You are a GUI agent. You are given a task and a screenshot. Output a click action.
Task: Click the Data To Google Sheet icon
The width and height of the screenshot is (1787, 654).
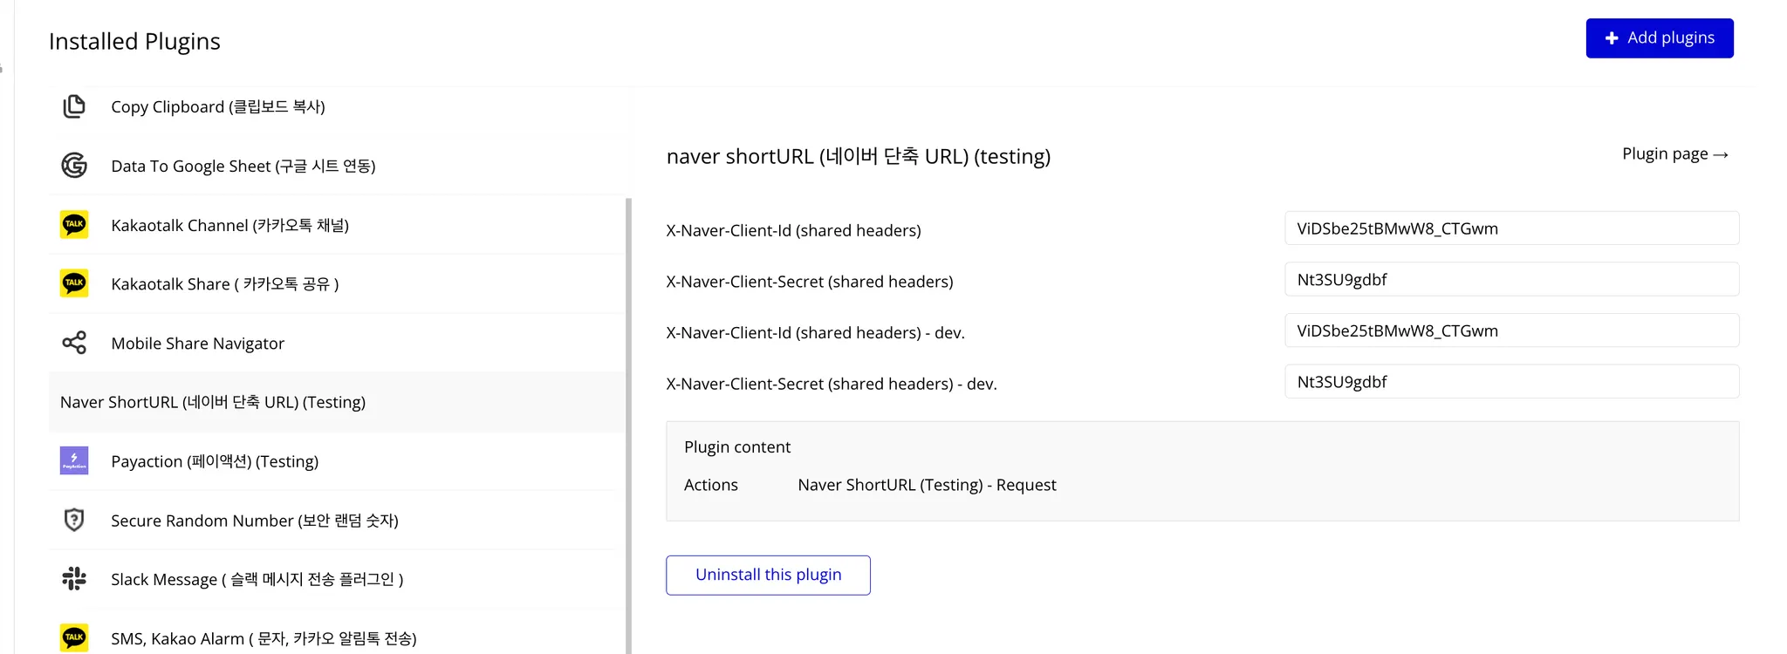[74, 166]
